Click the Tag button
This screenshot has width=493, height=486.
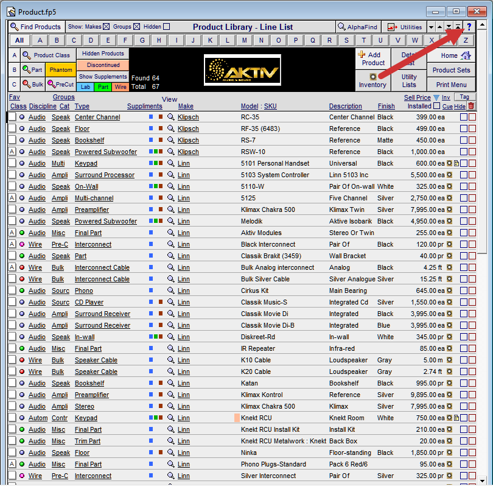[x=464, y=97]
